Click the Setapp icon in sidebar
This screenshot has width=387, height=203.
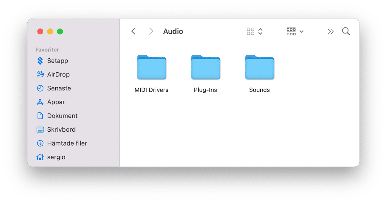(x=40, y=61)
